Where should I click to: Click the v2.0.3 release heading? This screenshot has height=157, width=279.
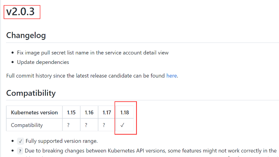[20, 12]
